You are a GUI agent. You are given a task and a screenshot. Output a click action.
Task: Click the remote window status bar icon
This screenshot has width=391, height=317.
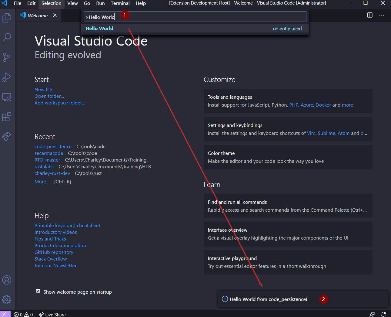(5, 314)
